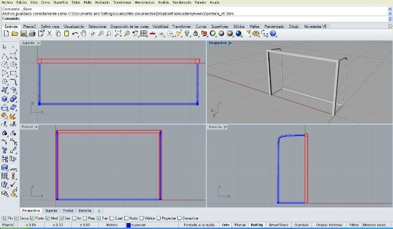Select the blue Box solid tool
Image resolution: width=393 pixels, height=229 pixels.
pos(4,99)
